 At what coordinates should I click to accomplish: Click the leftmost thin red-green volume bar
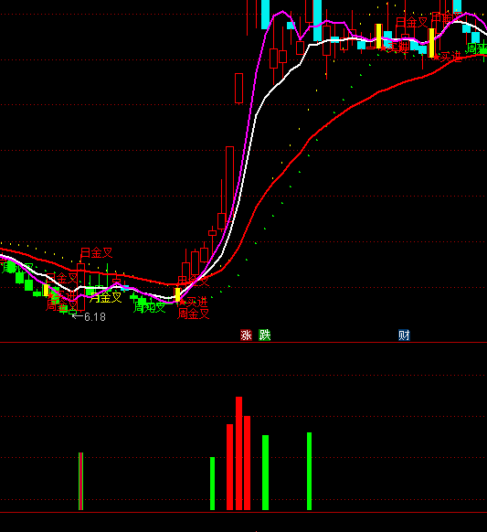(80, 481)
